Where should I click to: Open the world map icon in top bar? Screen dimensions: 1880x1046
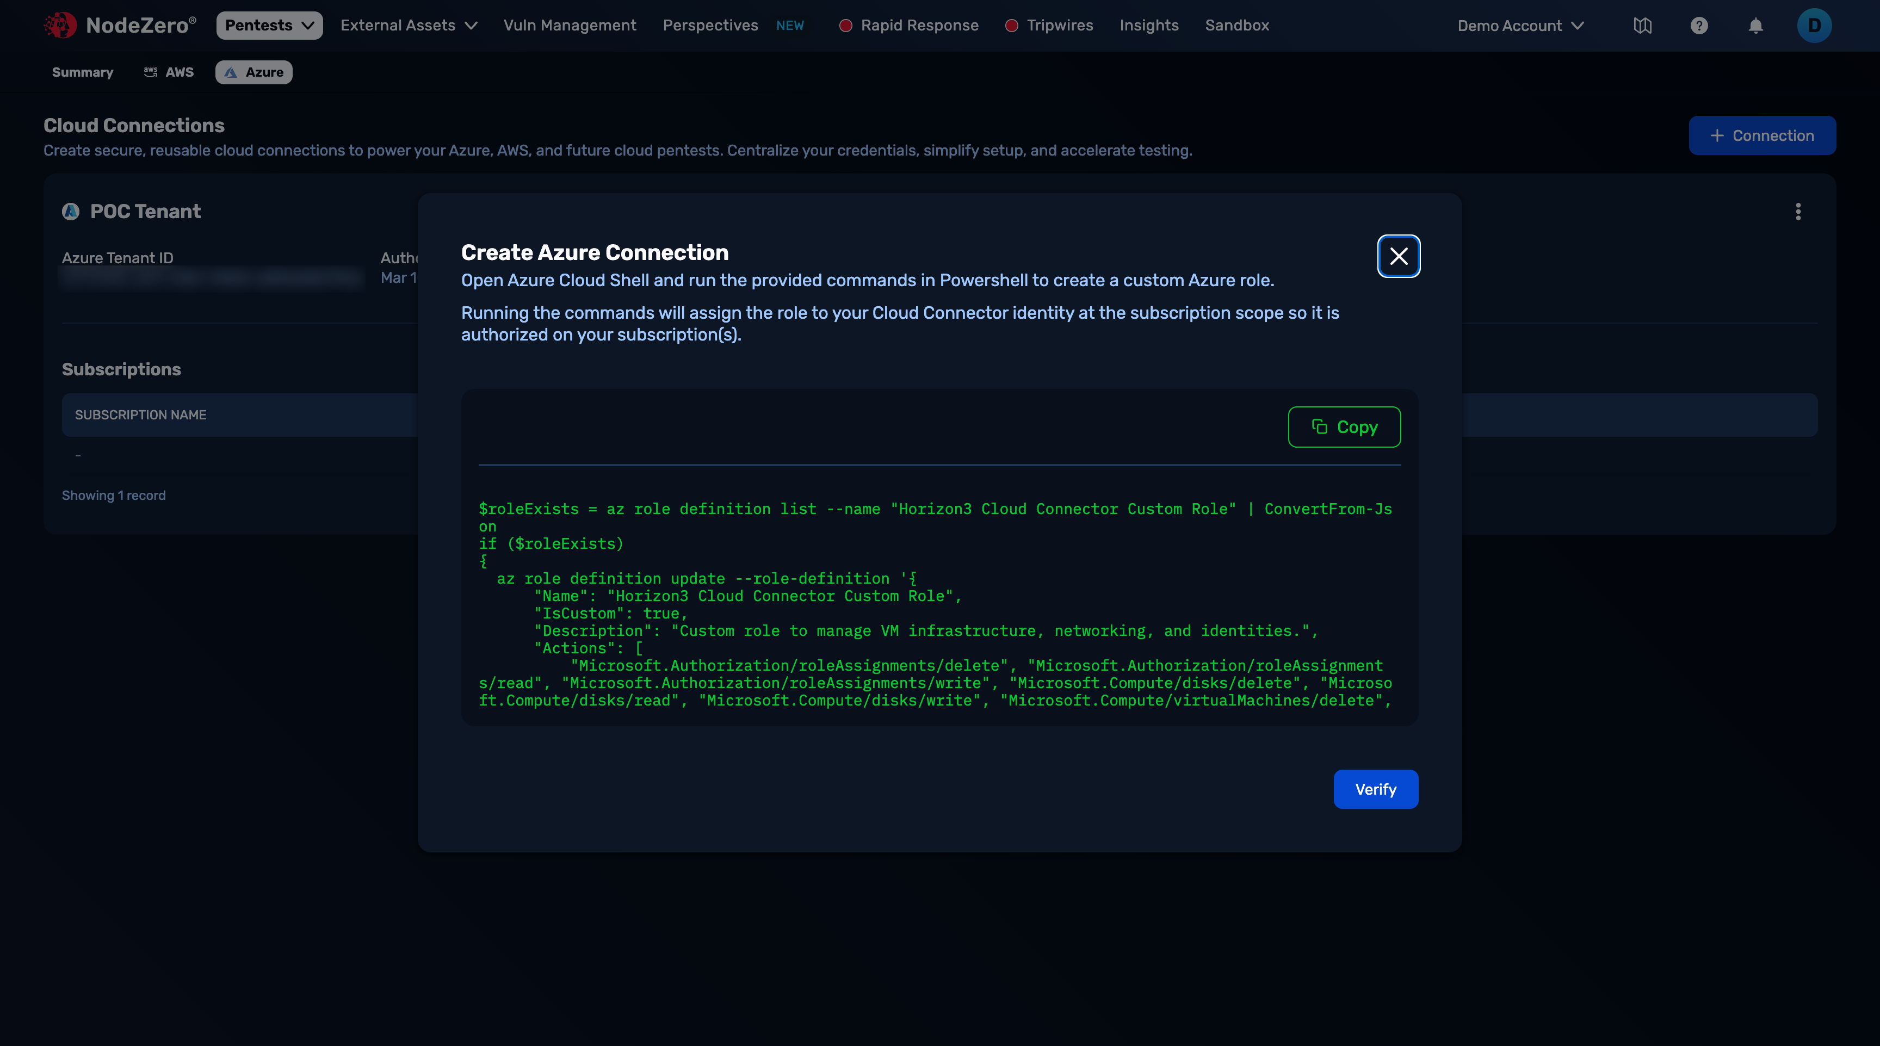click(1642, 25)
